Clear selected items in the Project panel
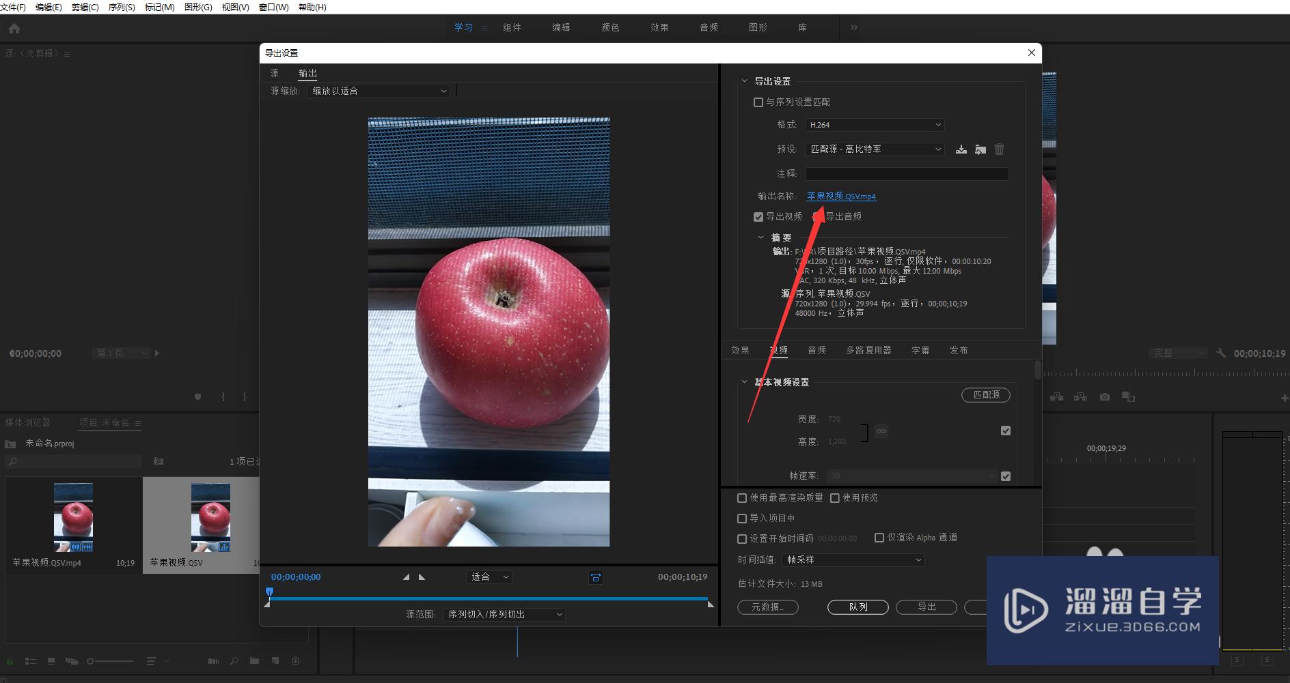1290x683 pixels. pyautogui.click(x=296, y=661)
